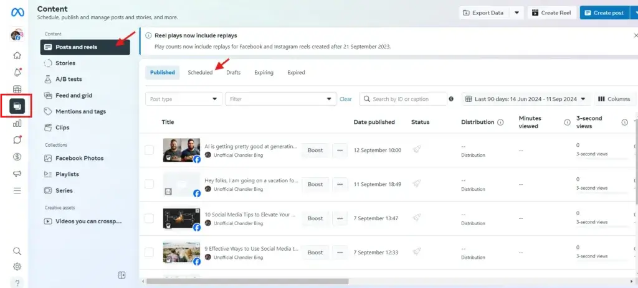This screenshot has height=288, width=638.
Task: Open Insights bar chart icon
Action: click(17, 123)
